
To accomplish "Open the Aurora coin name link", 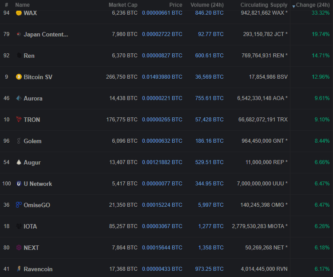I will click(33, 98).
